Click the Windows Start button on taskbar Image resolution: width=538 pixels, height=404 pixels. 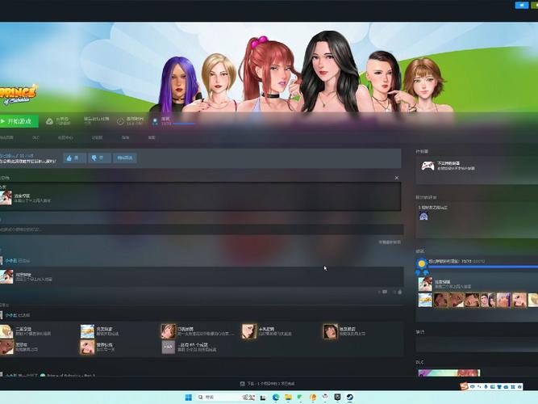pyautogui.click(x=190, y=397)
